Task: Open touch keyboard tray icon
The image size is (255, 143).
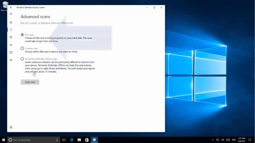Action: pyautogui.click(x=228, y=140)
